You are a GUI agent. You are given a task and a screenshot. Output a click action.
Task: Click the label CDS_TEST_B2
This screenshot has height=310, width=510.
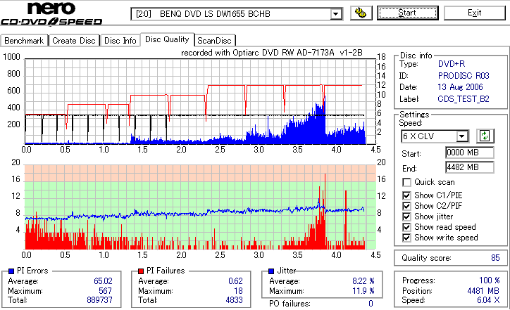point(464,98)
